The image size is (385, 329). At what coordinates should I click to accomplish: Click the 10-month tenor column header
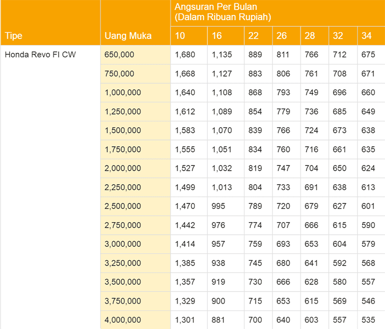pos(180,36)
